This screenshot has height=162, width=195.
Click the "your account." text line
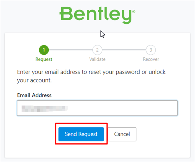[x=34, y=81]
